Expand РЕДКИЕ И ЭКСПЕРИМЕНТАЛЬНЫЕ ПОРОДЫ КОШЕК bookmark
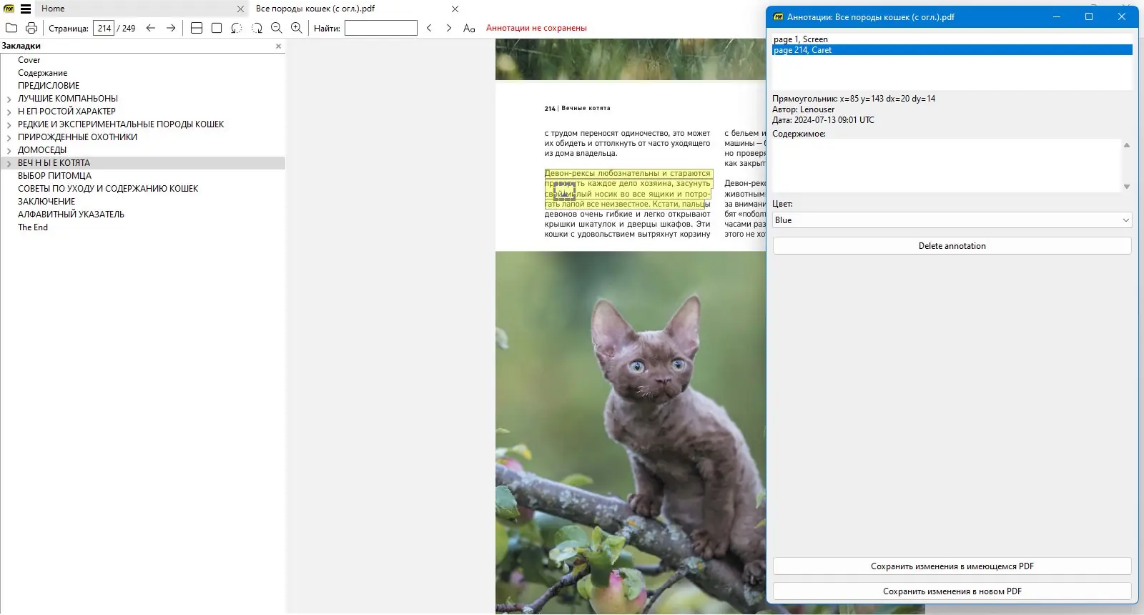Screen dimensions: 1144x615 pyautogui.click(x=9, y=125)
